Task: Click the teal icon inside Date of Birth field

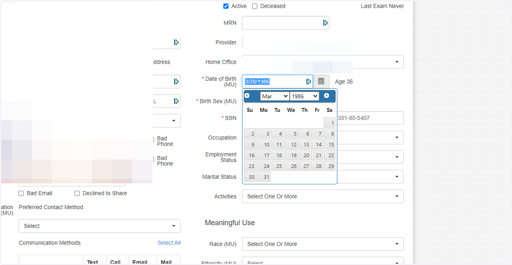Action: point(308,82)
